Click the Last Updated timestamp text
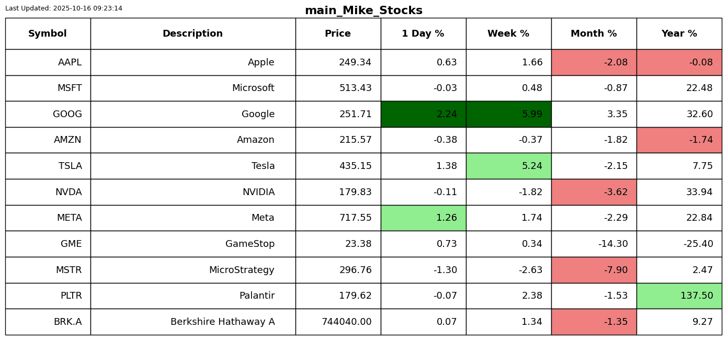 coord(64,8)
